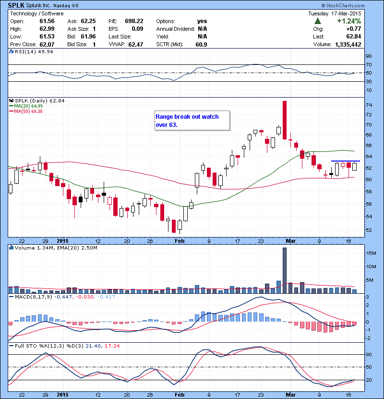Click the VWAP value 62.47
The image size is (384, 399).
click(136, 45)
